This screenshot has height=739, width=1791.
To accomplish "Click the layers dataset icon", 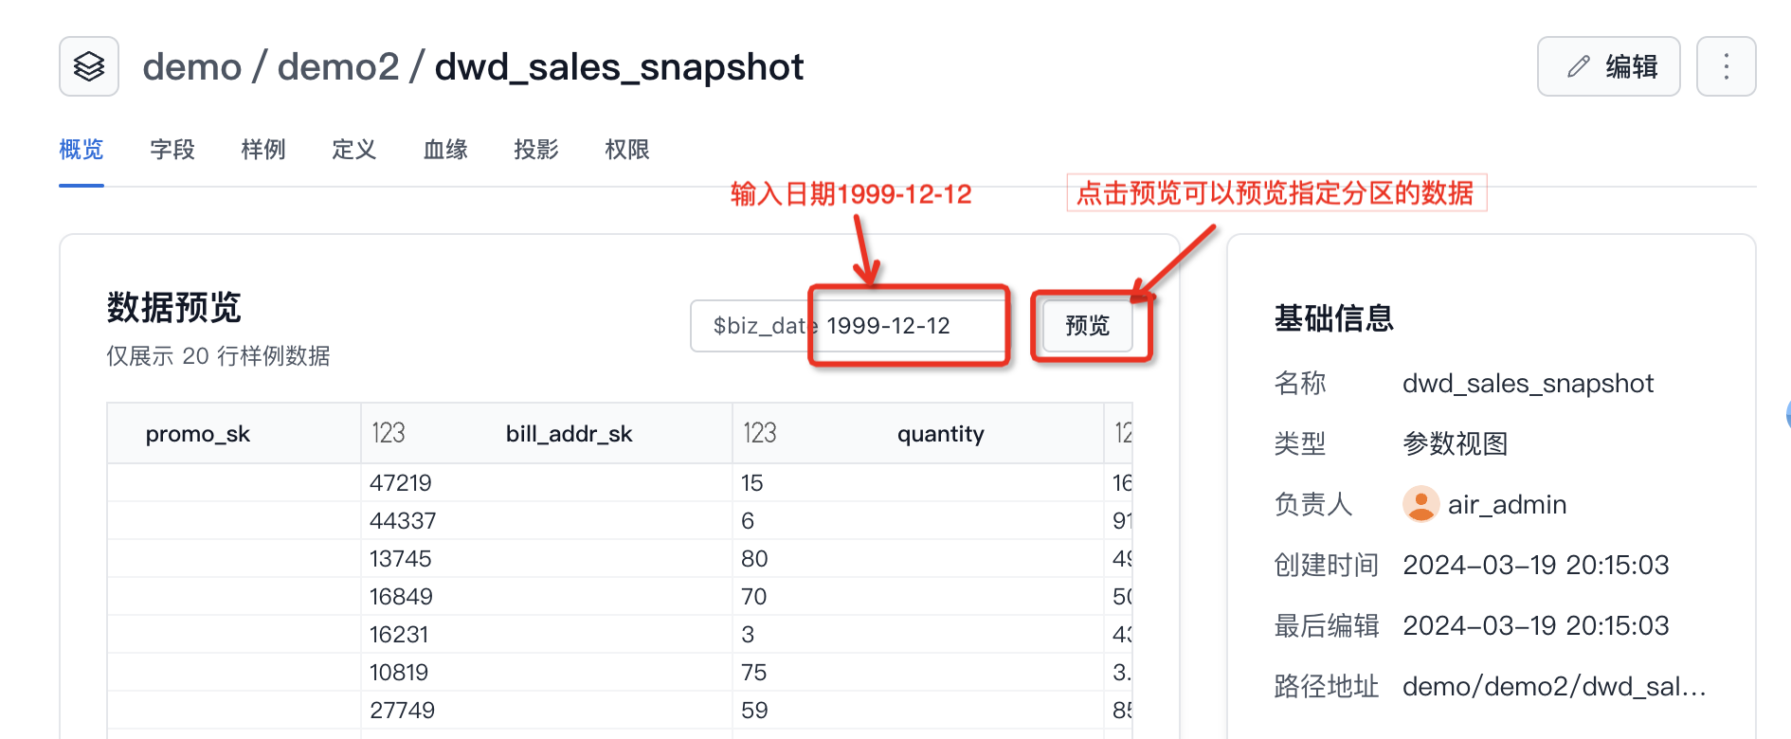I will [x=89, y=66].
